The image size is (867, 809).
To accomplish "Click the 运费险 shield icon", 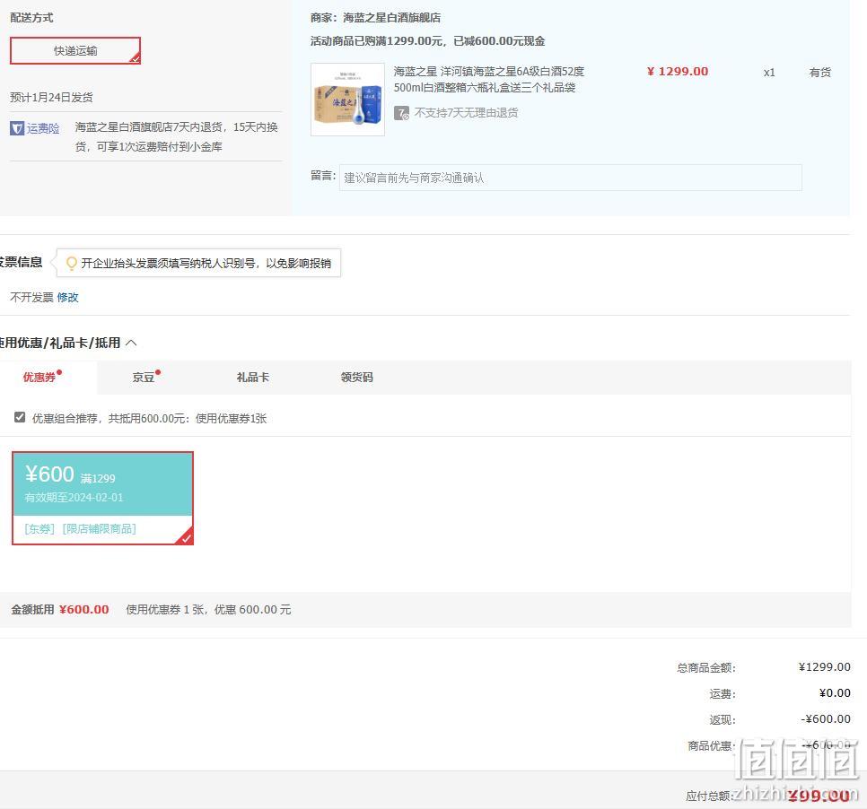I will (16, 128).
